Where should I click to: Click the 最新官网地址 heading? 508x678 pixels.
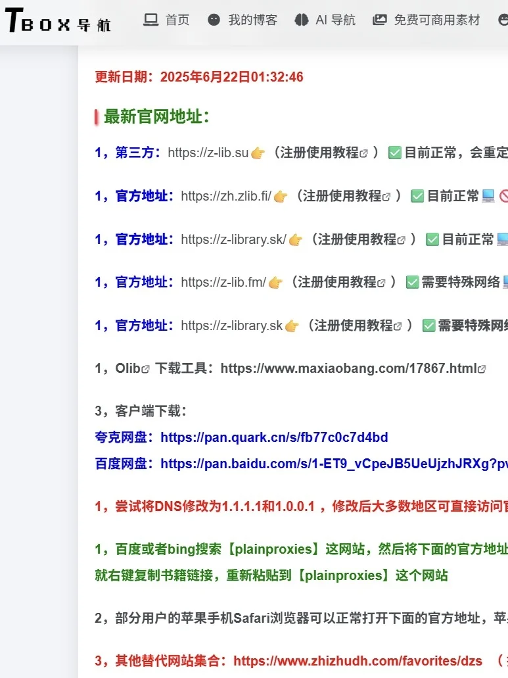[156, 117]
